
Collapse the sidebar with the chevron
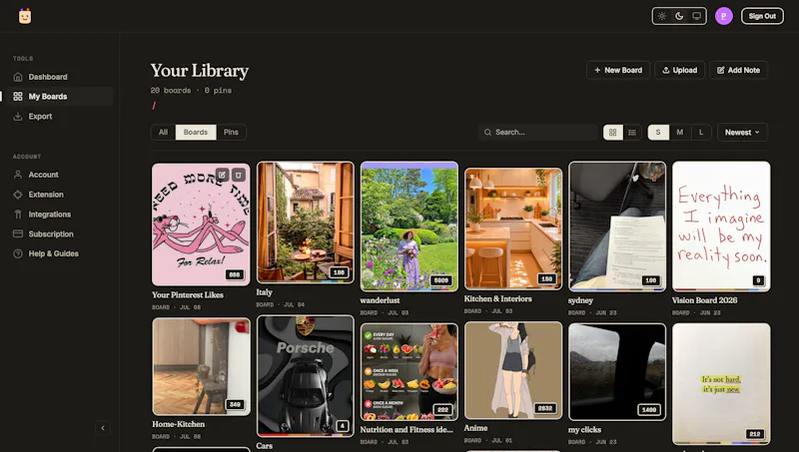point(103,428)
